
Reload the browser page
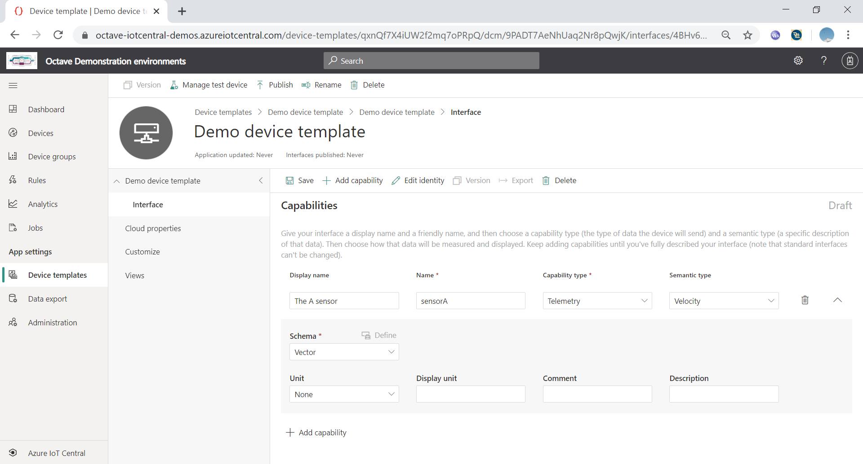click(58, 35)
